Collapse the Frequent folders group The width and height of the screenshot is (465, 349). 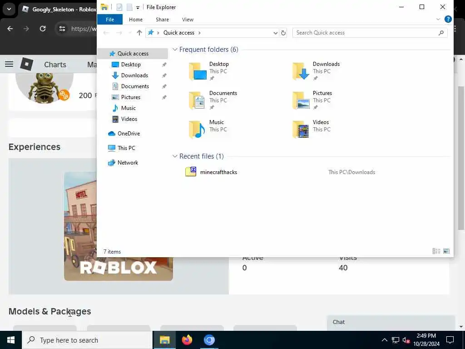tap(175, 50)
